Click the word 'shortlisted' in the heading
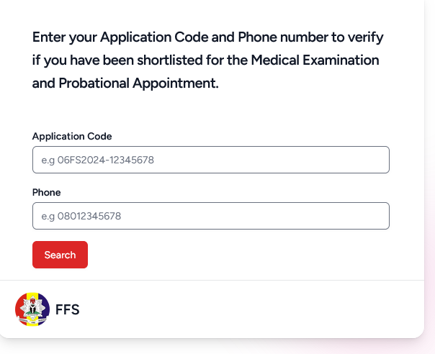Screen dimensions: 435x354 [x=170, y=60]
